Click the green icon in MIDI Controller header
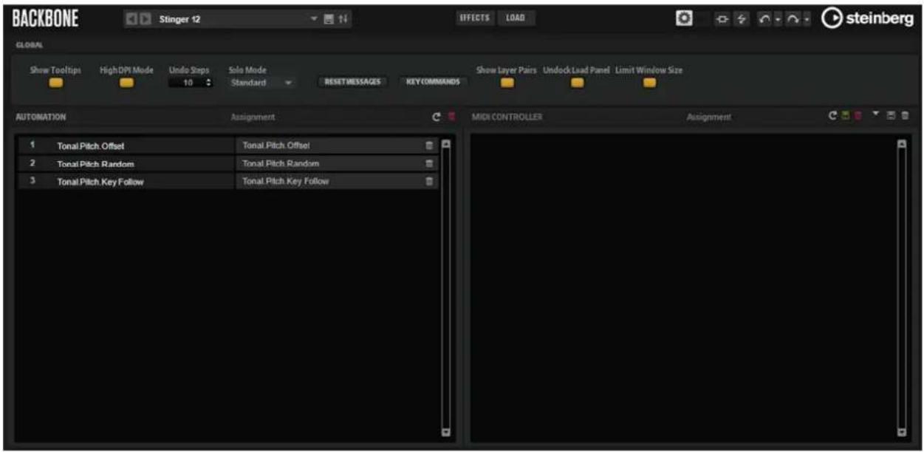924x452 pixels. (846, 116)
